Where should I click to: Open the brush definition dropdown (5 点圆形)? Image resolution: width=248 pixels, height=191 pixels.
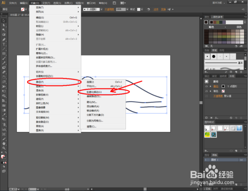(101, 9)
